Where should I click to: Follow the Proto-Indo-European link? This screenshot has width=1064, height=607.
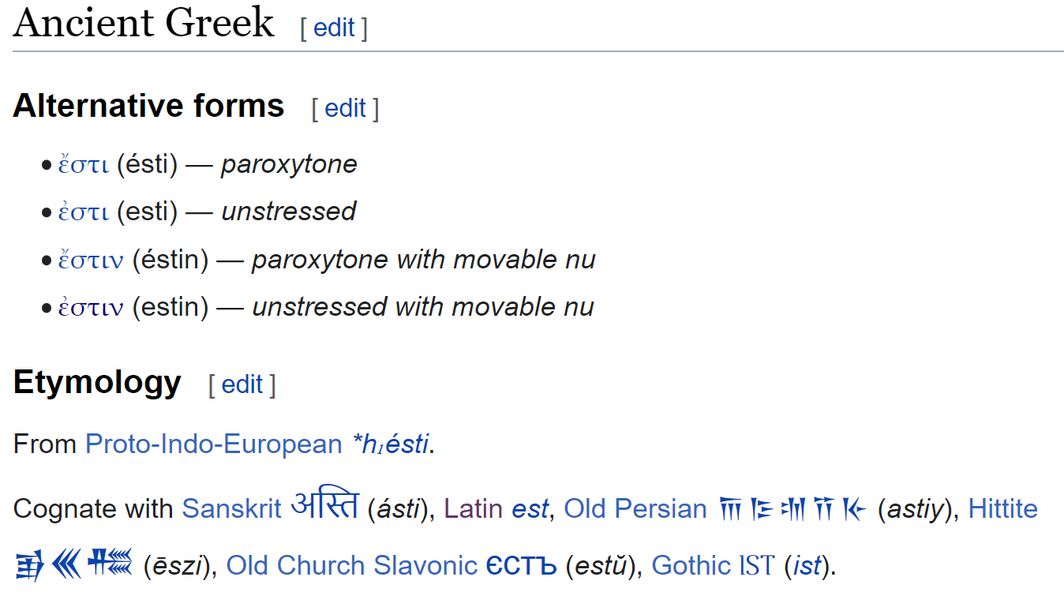213,444
